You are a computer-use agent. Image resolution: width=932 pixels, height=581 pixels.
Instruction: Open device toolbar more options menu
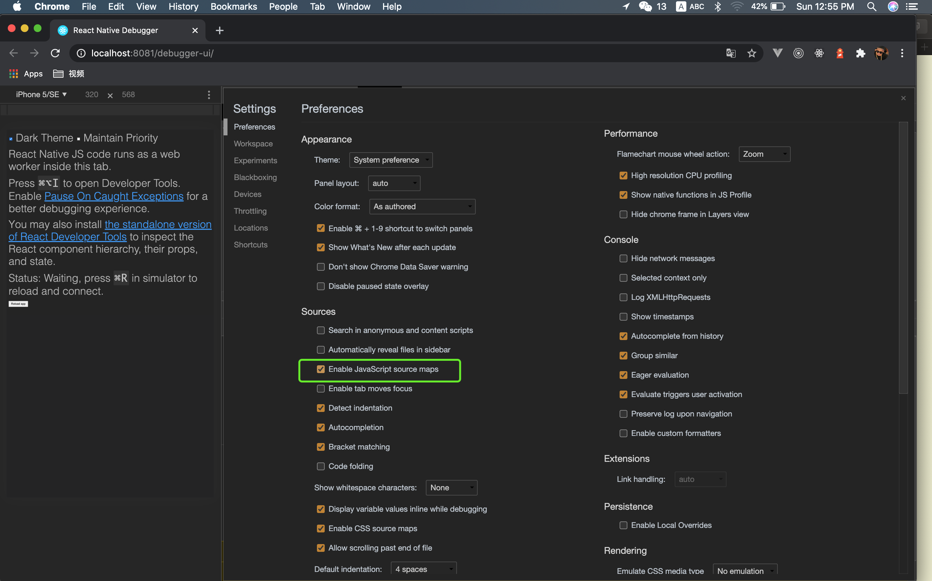pyautogui.click(x=209, y=95)
